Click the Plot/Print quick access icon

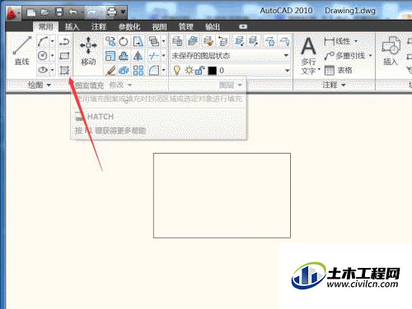[x=112, y=12]
